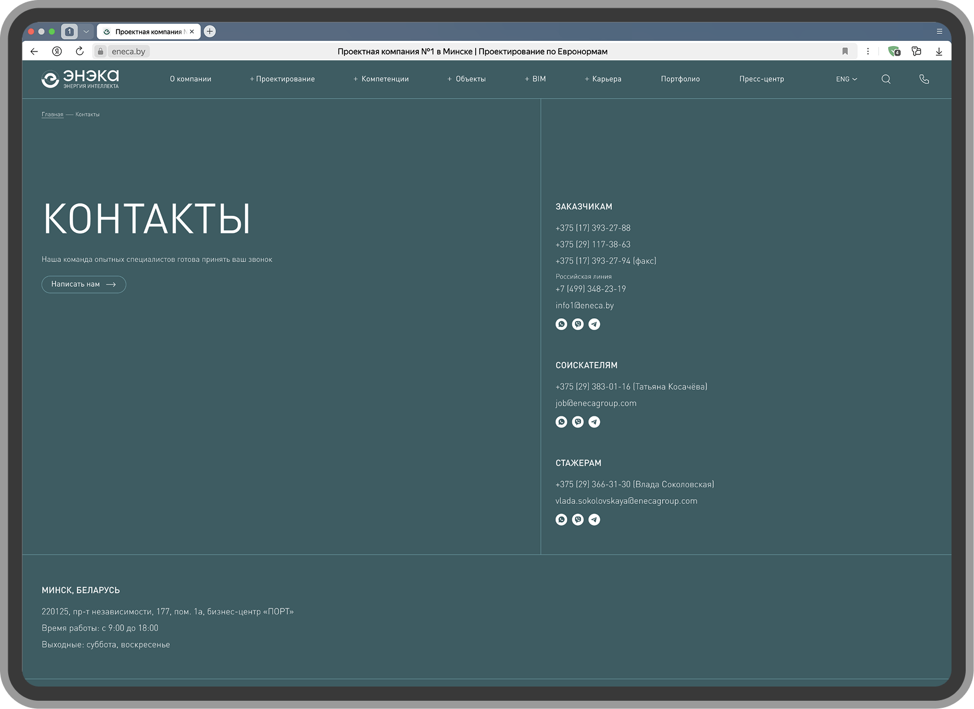Open WhatsApp under СТАЖЕРАМ contacts

click(x=562, y=520)
